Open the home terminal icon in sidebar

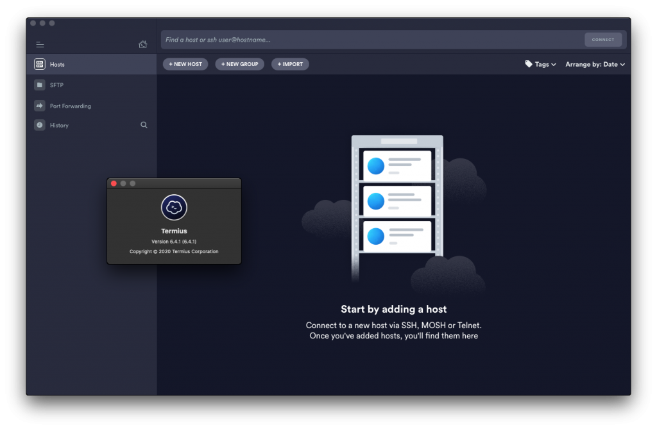(143, 44)
